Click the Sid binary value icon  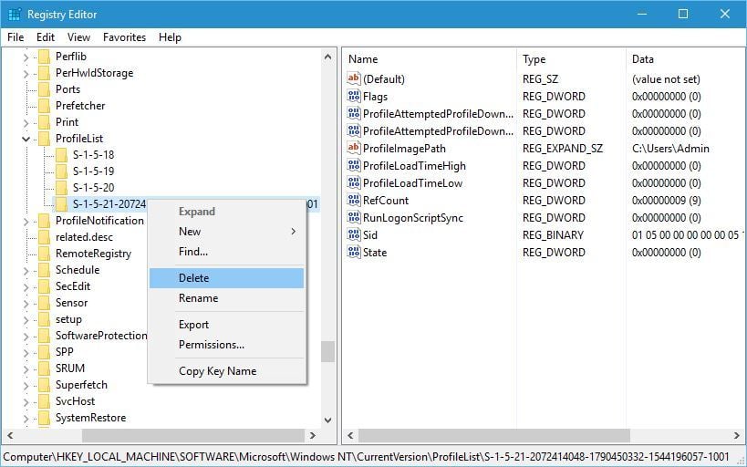pos(354,235)
